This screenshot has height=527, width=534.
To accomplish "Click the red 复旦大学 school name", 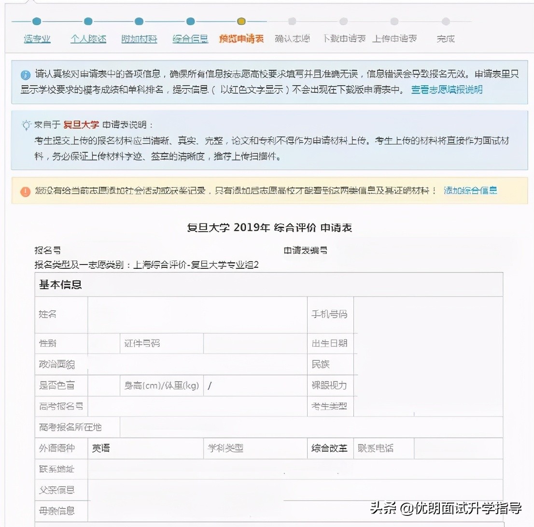I will point(81,125).
